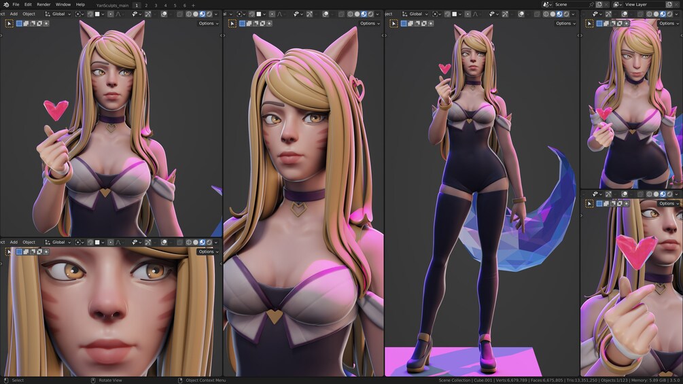Open Options dropdown in the full-body viewport
683x384 pixels.
click(x=565, y=24)
